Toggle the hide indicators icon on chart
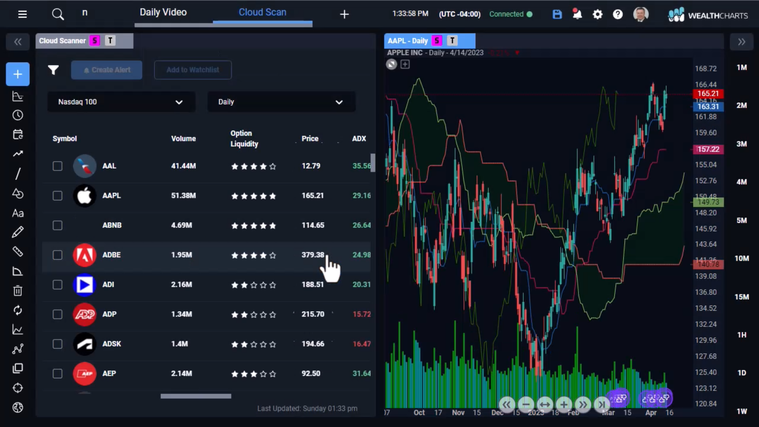 391,64
